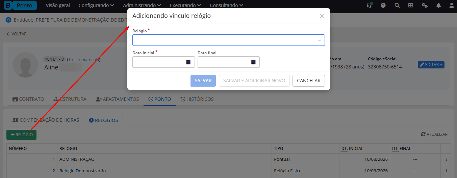Open row actions for Relógio Demonstração

coord(447,171)
